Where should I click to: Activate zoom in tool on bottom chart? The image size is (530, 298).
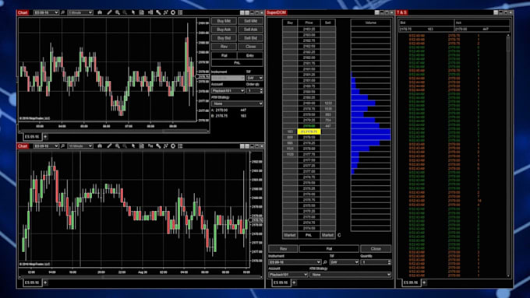pos(117,145)
